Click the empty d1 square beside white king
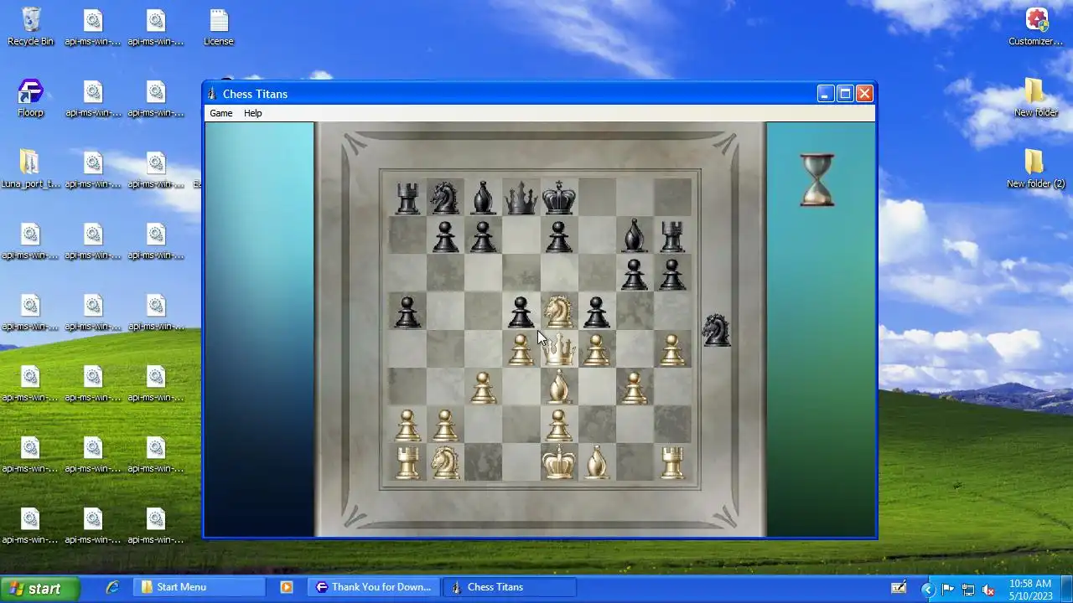 (x=521, y=462)
